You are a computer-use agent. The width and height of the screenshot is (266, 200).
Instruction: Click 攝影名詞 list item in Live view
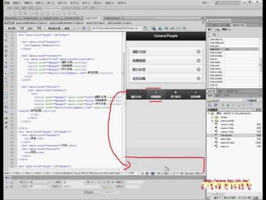point(166,52)
